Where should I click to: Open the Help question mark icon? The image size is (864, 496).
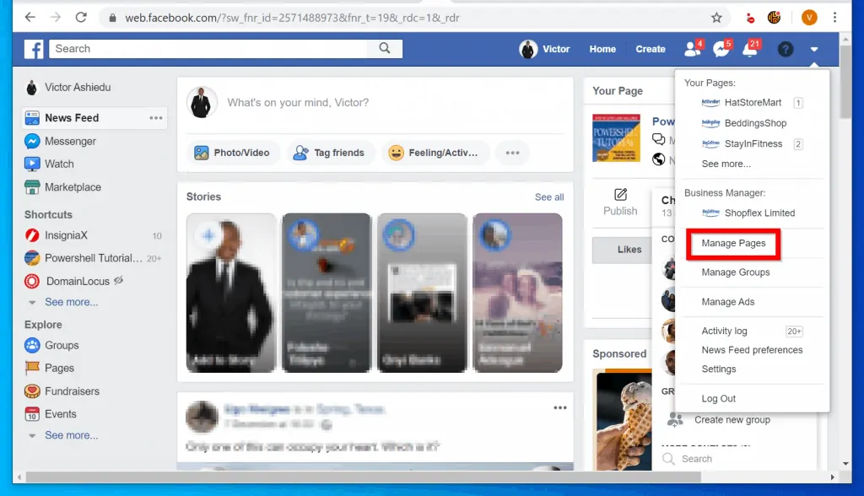[785, 49]
